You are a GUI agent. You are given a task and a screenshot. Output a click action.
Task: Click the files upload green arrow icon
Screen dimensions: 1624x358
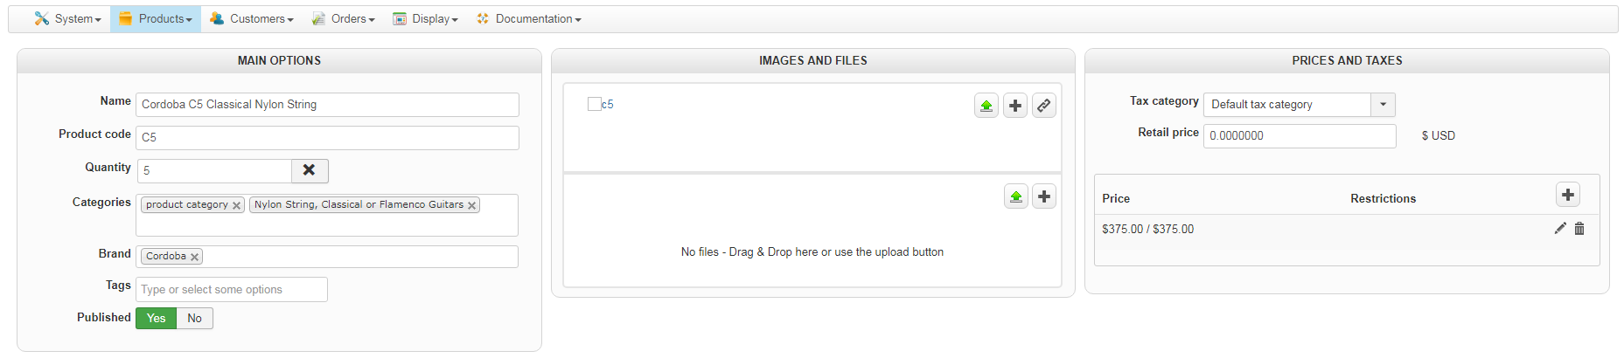click(1015, 196)
